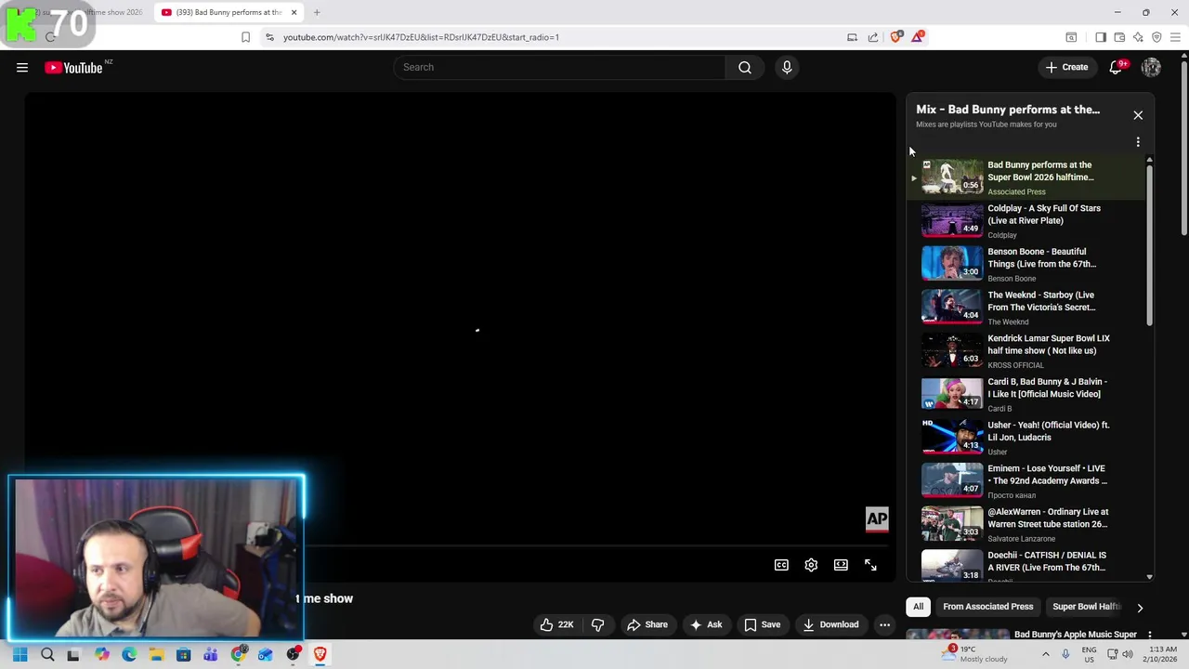Viewport: 1189px width, 669px height.
Task: Open the tab search icon
Action: point(1071,37)
